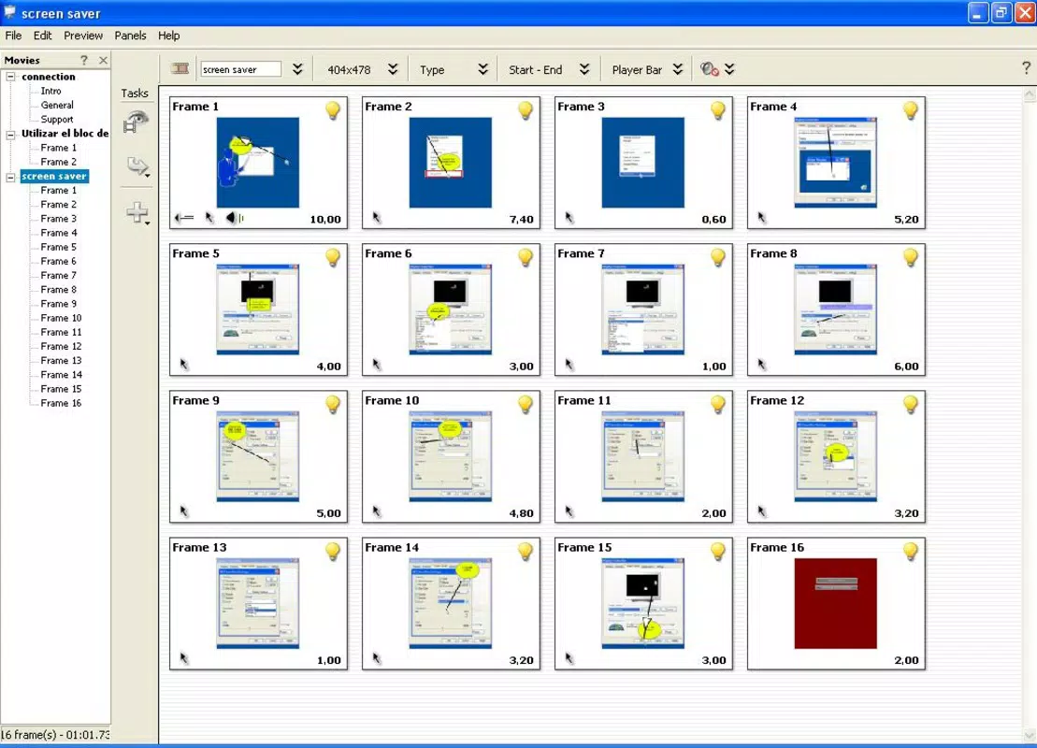
Task: Select the screen saver movie tree item
Action: tap(54, 177)
